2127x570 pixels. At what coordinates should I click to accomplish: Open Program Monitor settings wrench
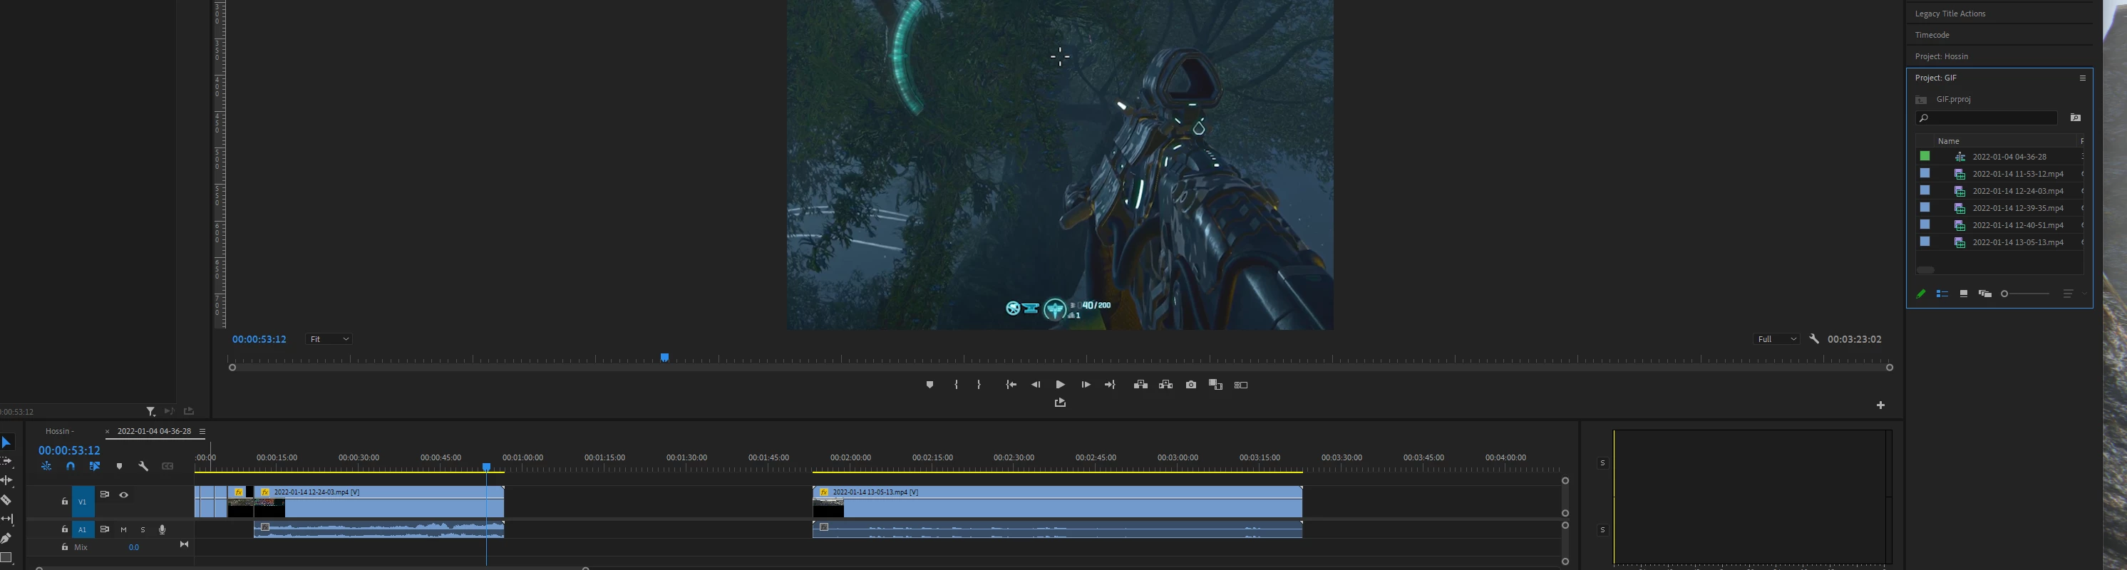(1814, 338)
